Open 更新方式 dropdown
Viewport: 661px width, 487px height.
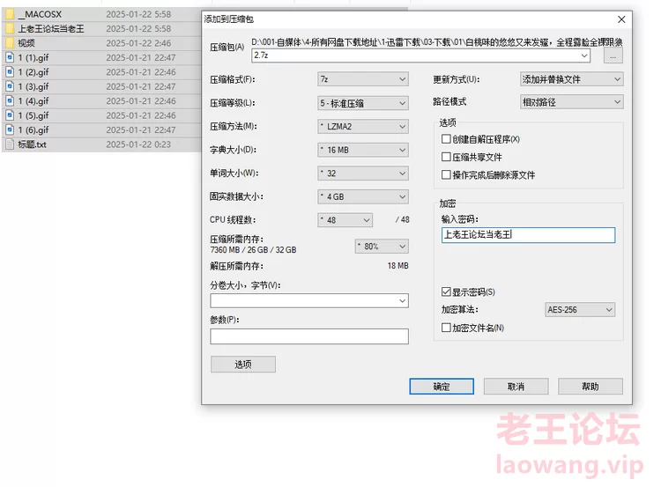(572, 79)
